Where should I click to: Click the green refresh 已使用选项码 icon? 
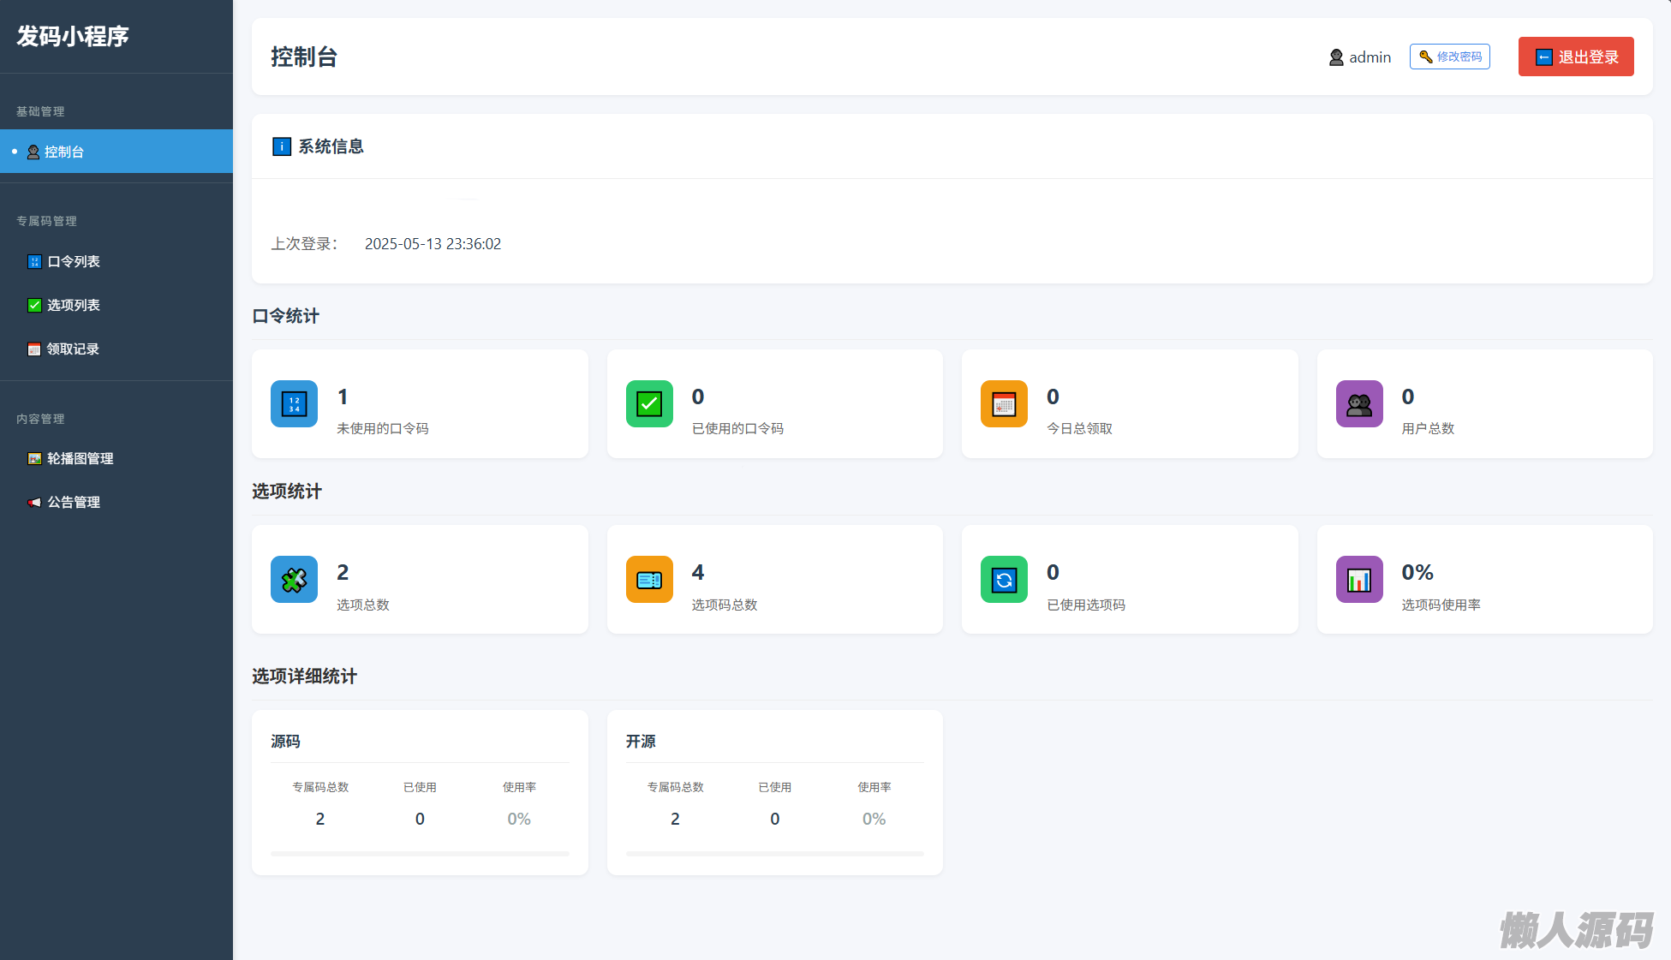(x=1004, y=580)
